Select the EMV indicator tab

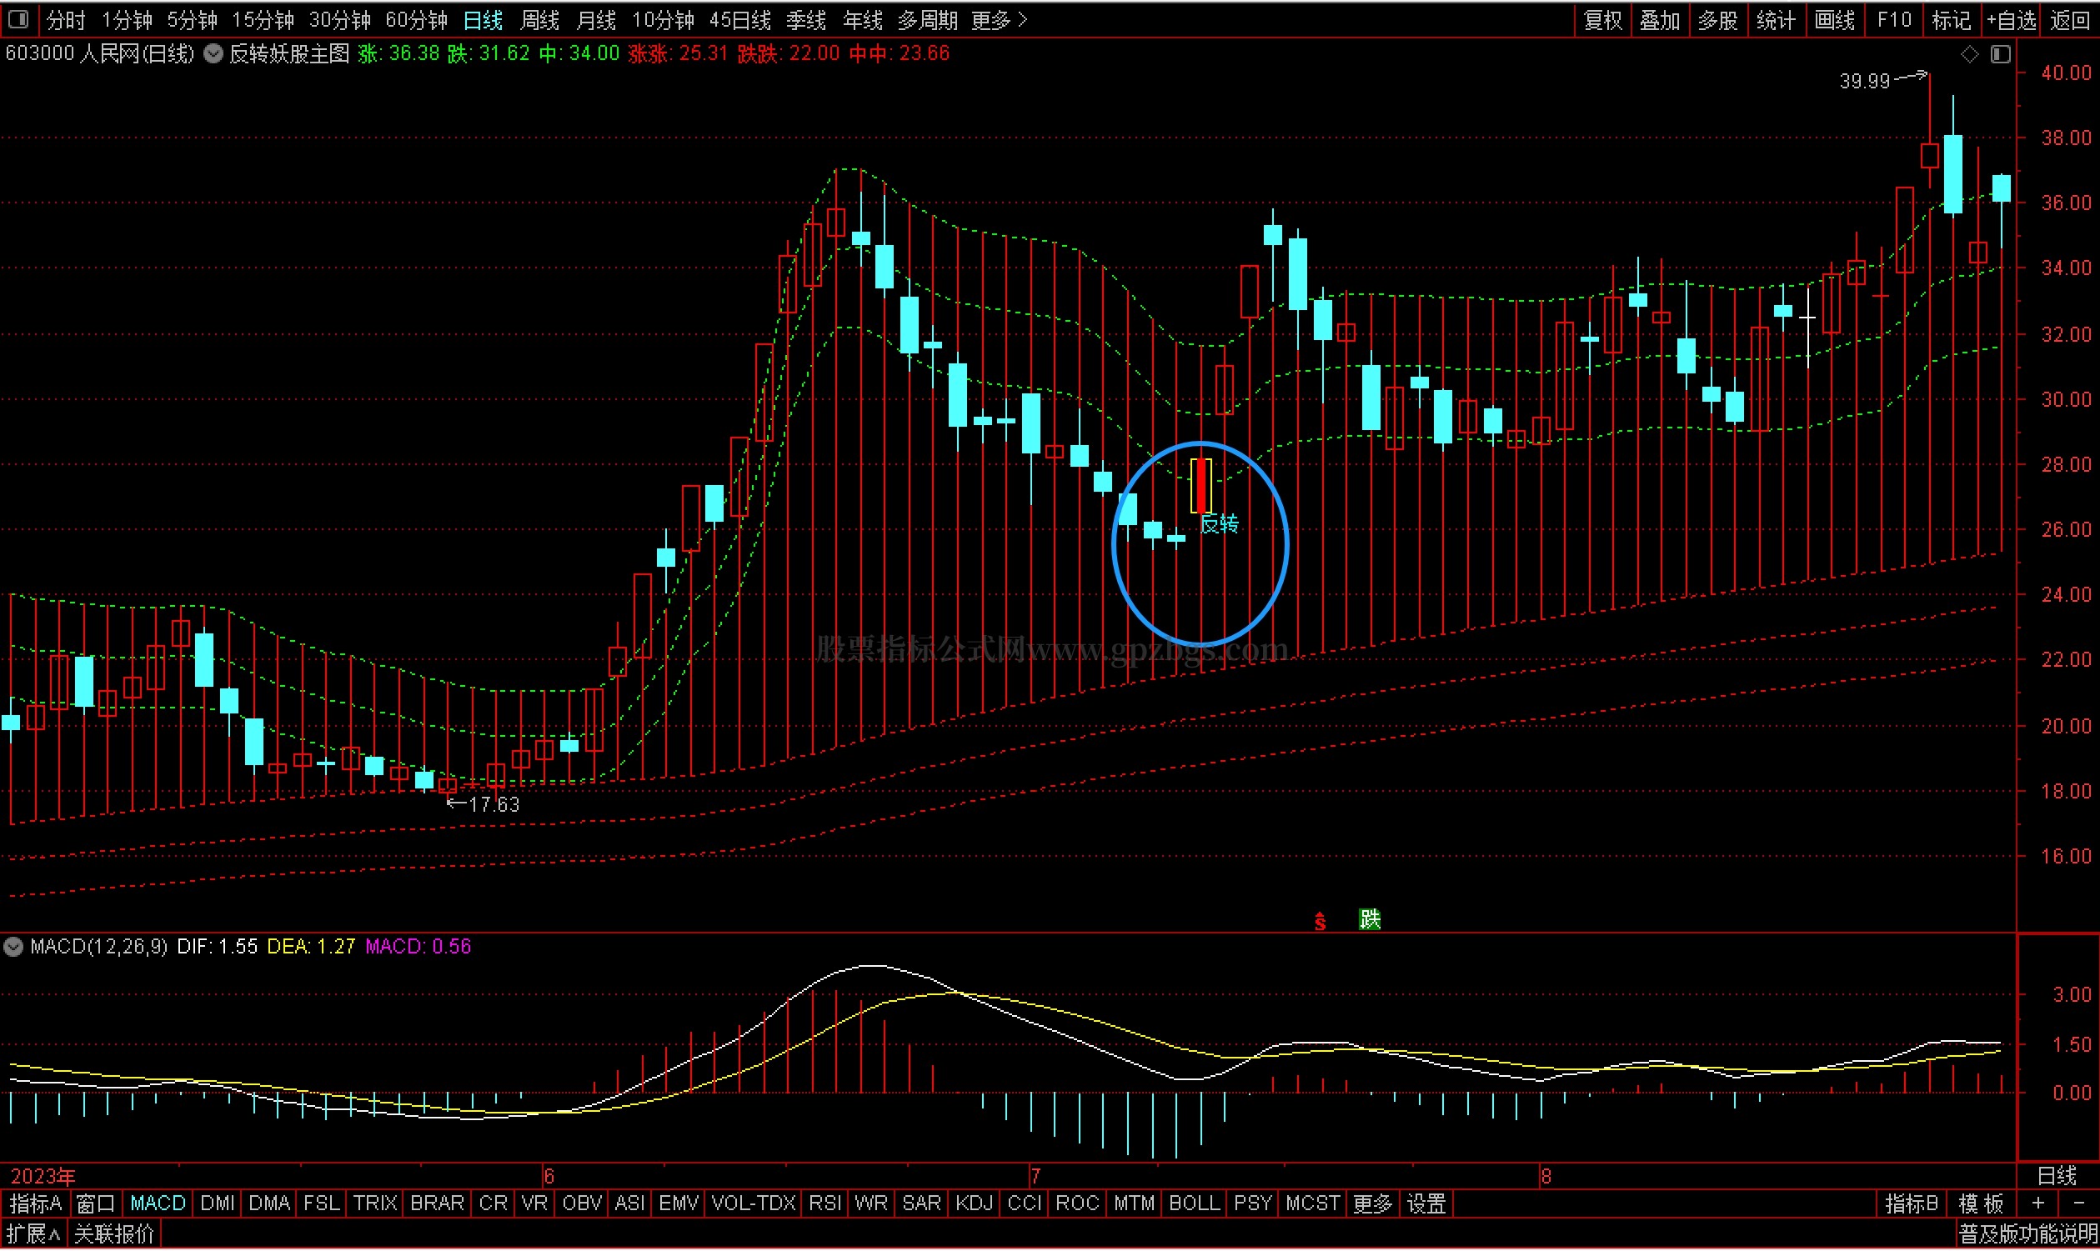(679, 1204)
